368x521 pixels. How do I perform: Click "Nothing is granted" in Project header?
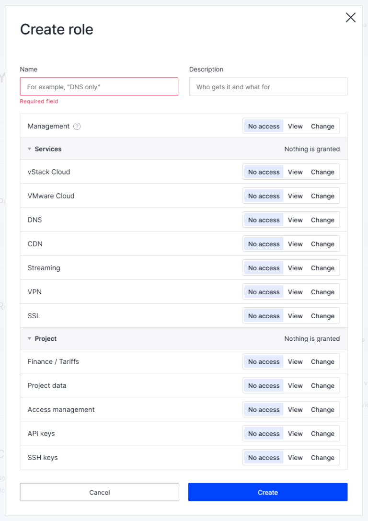point(312,338)
